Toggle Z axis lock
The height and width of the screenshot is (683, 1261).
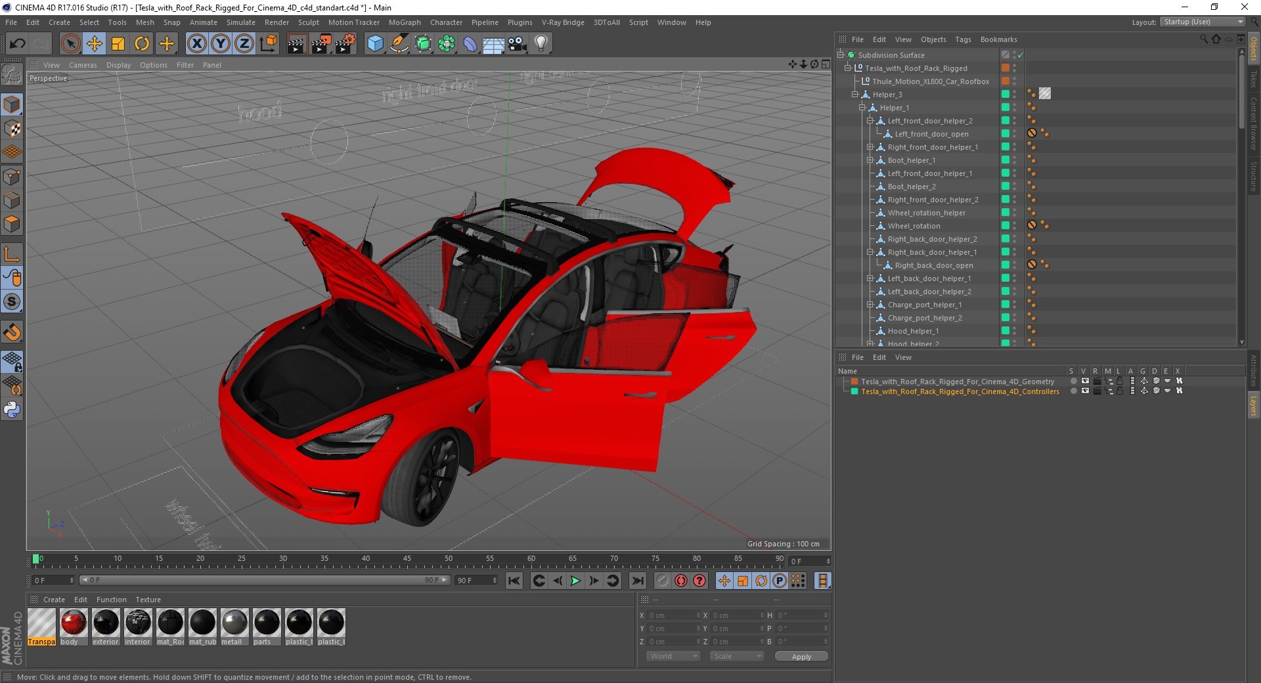(244, 44)
